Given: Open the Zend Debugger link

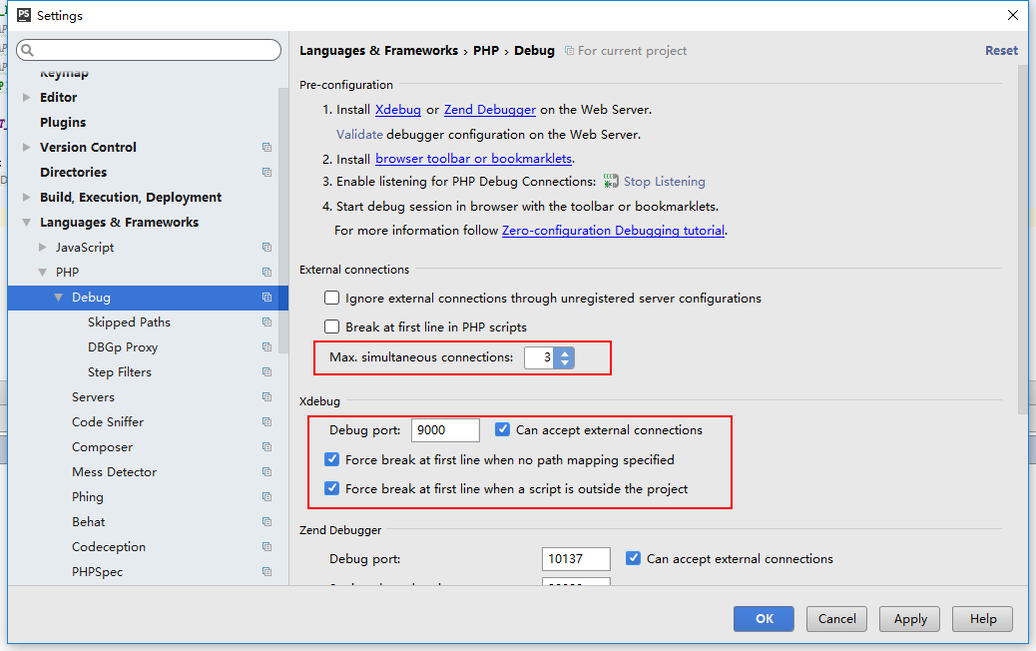Looking at the screenshot, I should [x=490, y=110].
